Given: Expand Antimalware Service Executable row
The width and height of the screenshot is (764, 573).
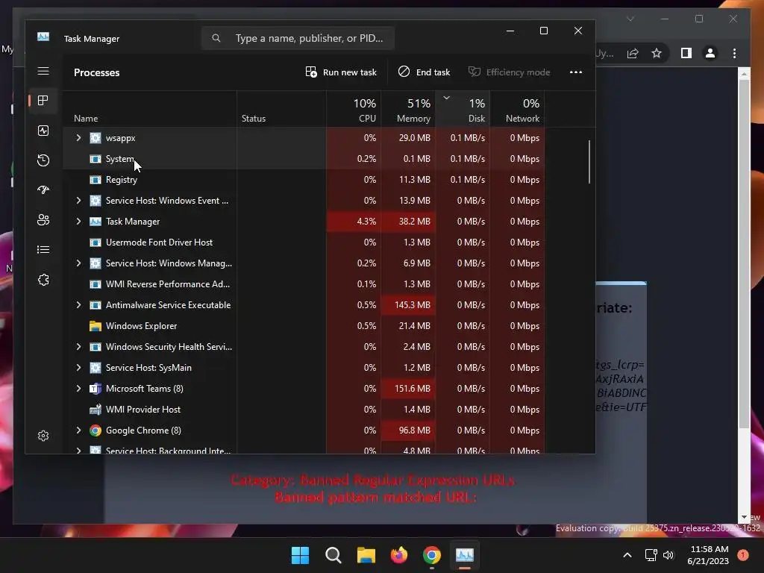Looking at the screenshot, I should [78, 305].
